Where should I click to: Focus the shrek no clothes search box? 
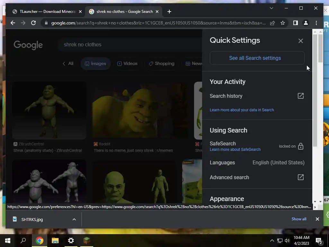(130, 44)
